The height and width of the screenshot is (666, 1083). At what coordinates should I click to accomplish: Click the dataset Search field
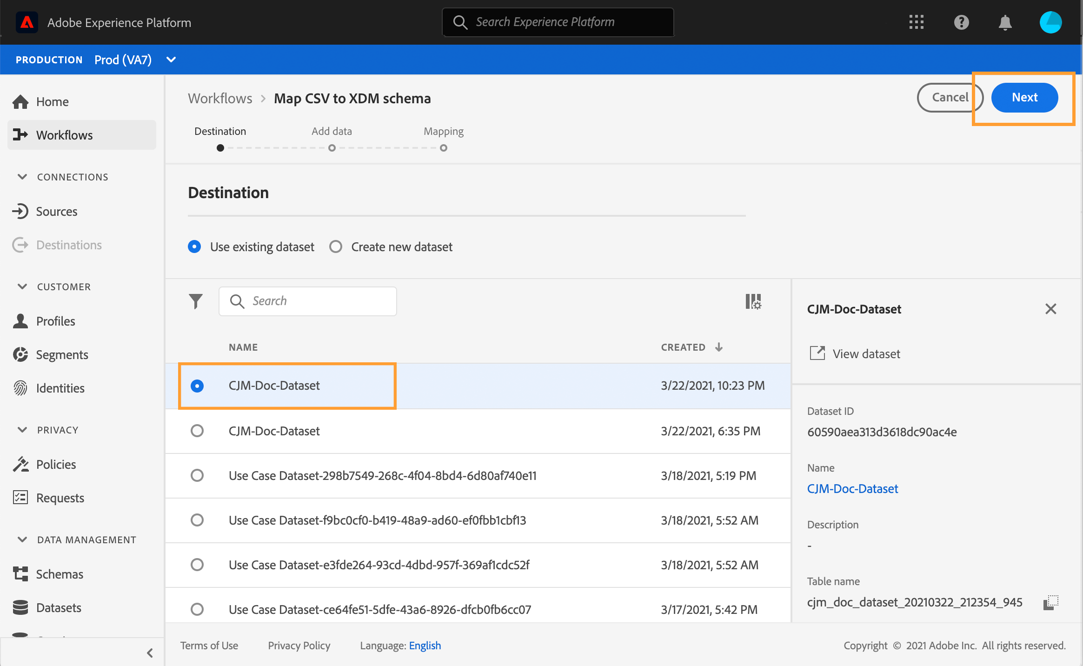(x=316, y=301)
